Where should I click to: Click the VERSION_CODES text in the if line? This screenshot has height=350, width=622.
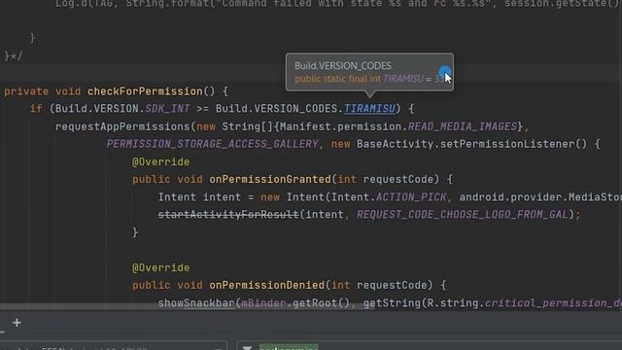pos(295,109)
